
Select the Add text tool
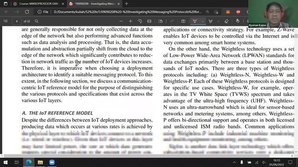click(183, 21)
